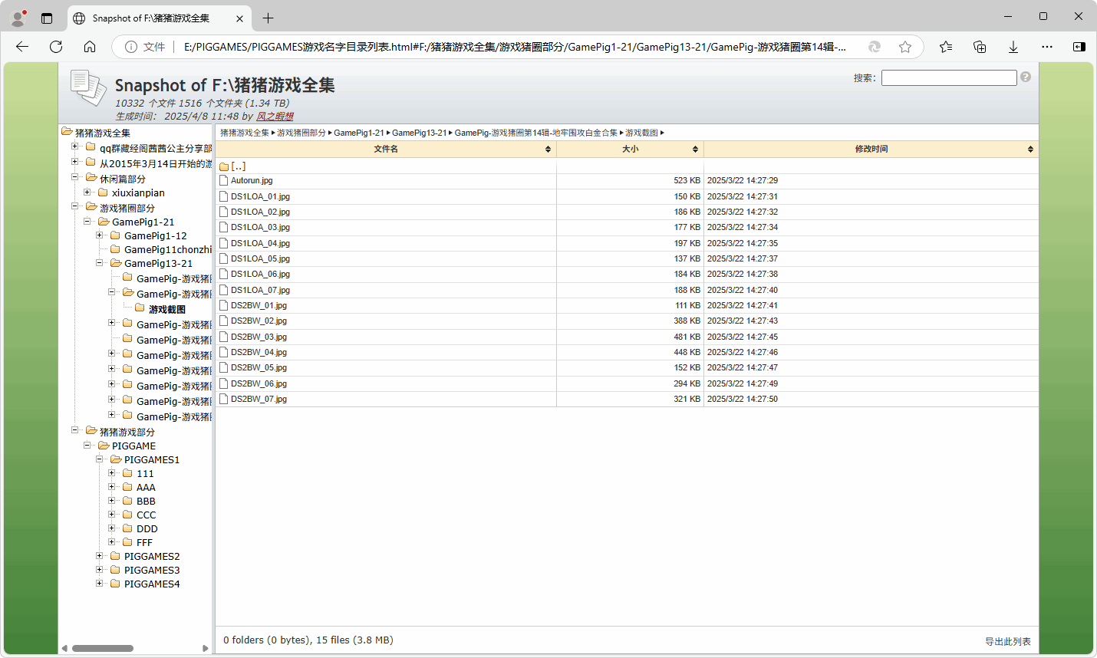1097x658 pixels.
Task: Click the browser refresh icon
Action: [56, 47]
